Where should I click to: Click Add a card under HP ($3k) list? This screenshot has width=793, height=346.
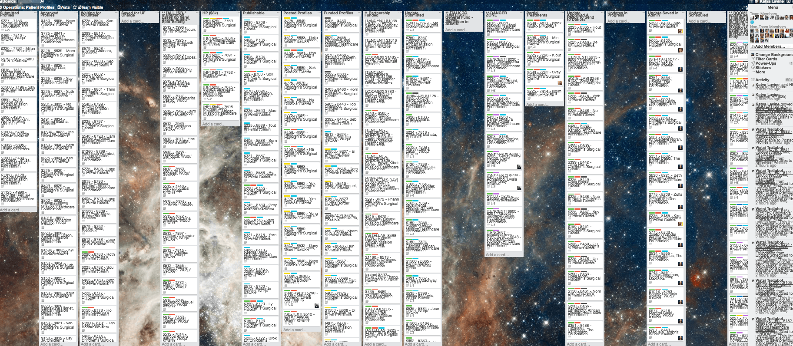(x=213, y=124)
